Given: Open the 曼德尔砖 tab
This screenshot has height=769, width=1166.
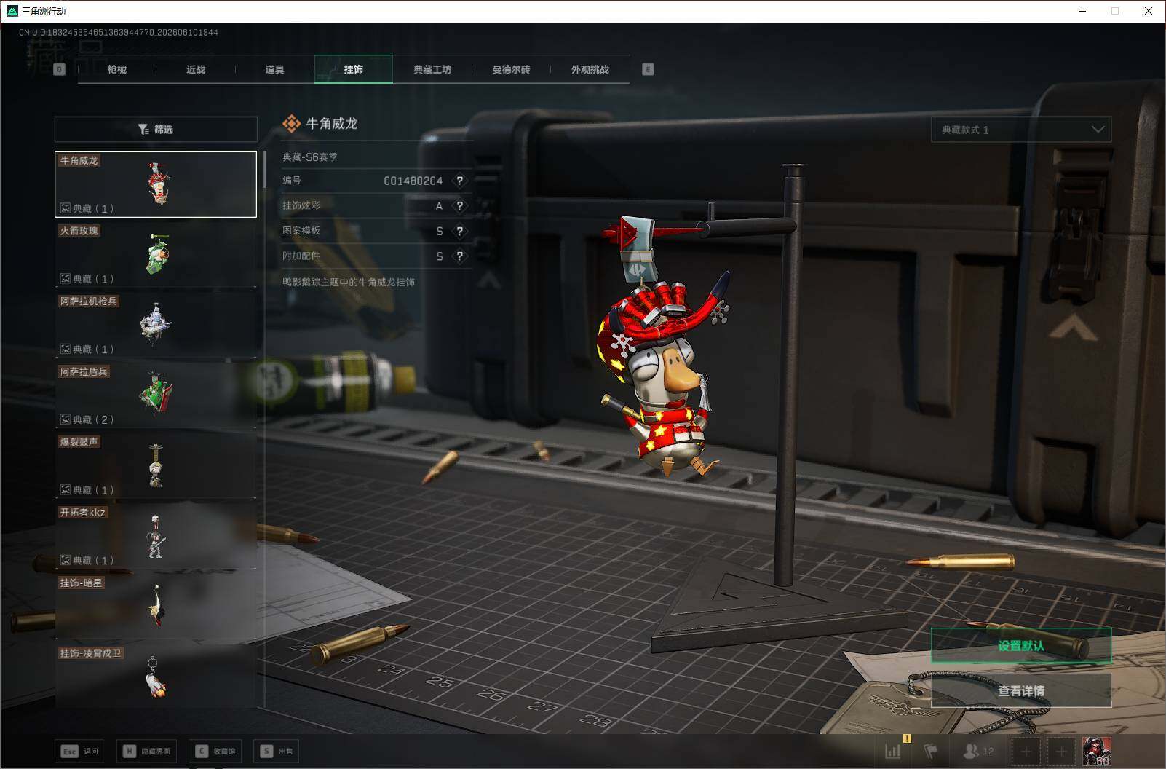Looking at the screenshot, I should [511, 69].
